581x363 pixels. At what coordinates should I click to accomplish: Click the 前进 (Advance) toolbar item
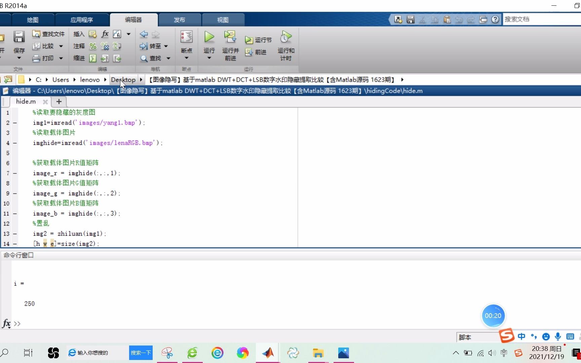pyautogui.click(x=259, y=52)
